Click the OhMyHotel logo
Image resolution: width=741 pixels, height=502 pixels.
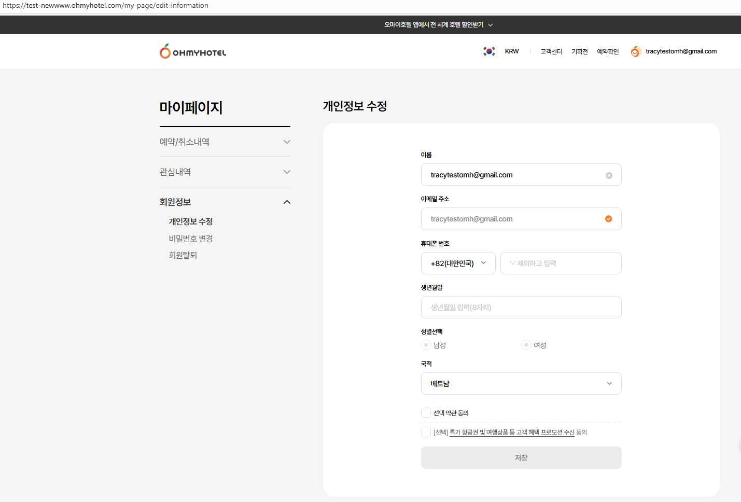(193, 51)
